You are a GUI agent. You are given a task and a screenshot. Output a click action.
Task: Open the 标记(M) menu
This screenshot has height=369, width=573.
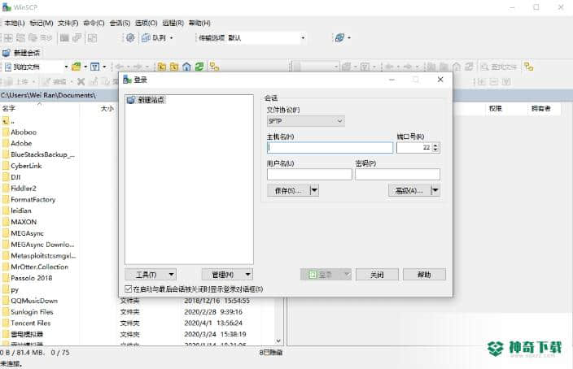[42, 23]
